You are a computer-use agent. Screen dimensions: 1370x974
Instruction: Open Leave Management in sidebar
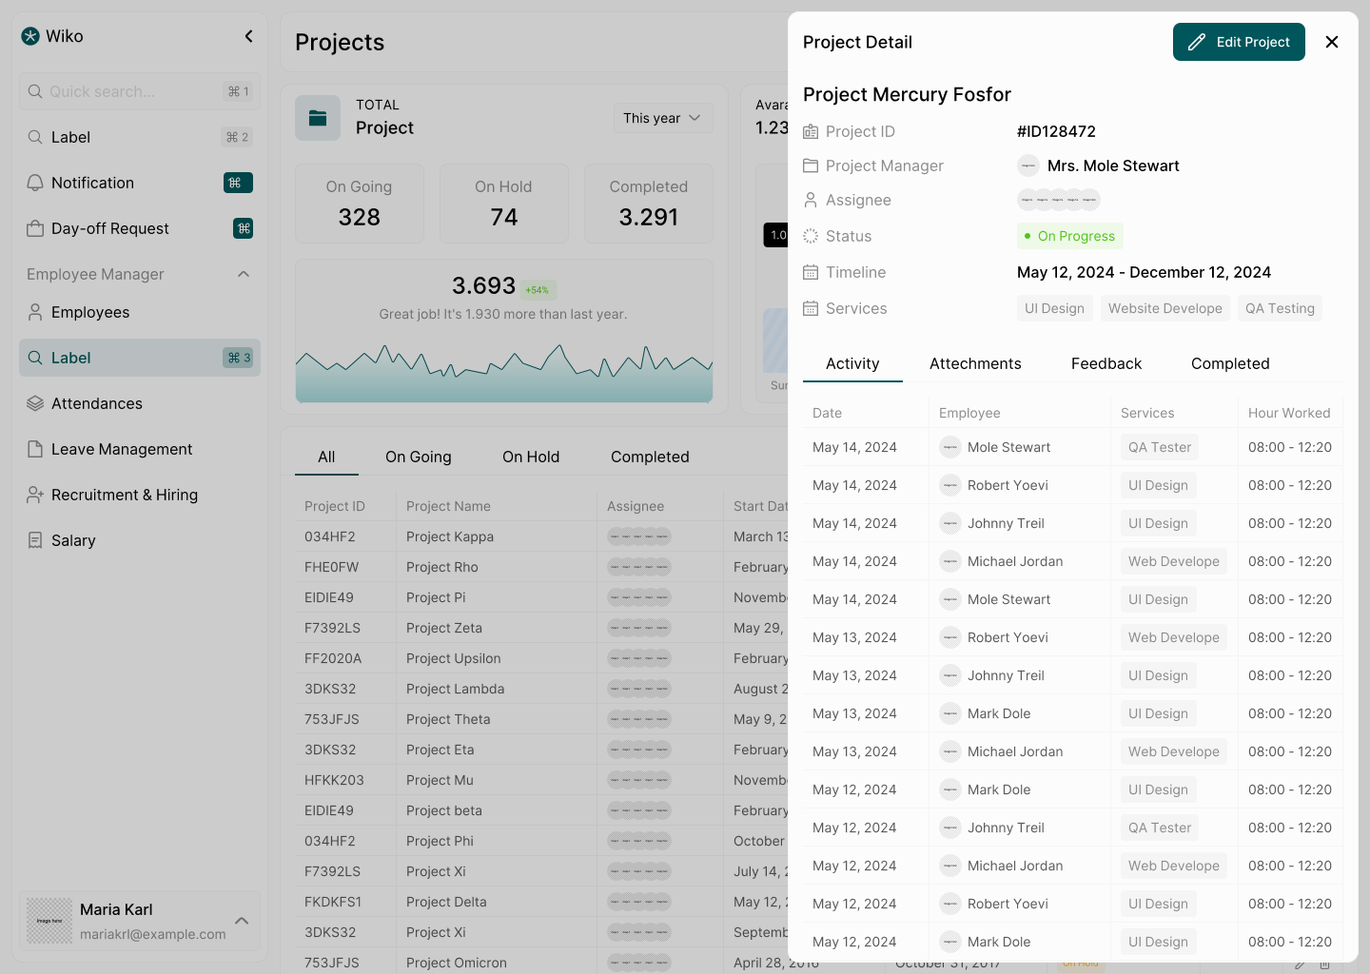coord(140,449)
